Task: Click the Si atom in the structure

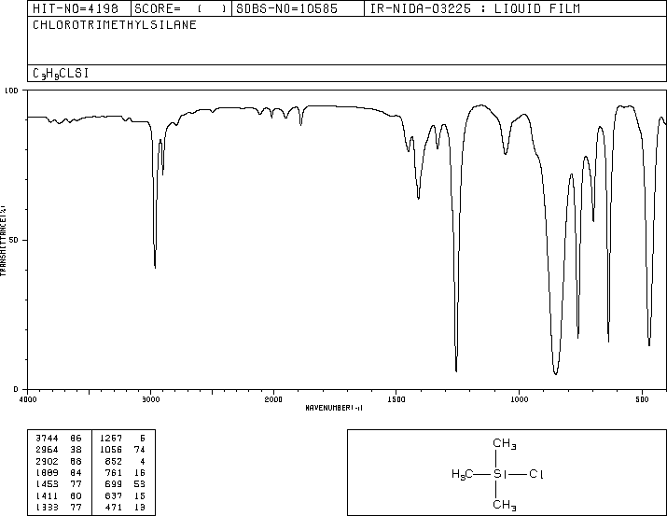Action: (500, 474)
